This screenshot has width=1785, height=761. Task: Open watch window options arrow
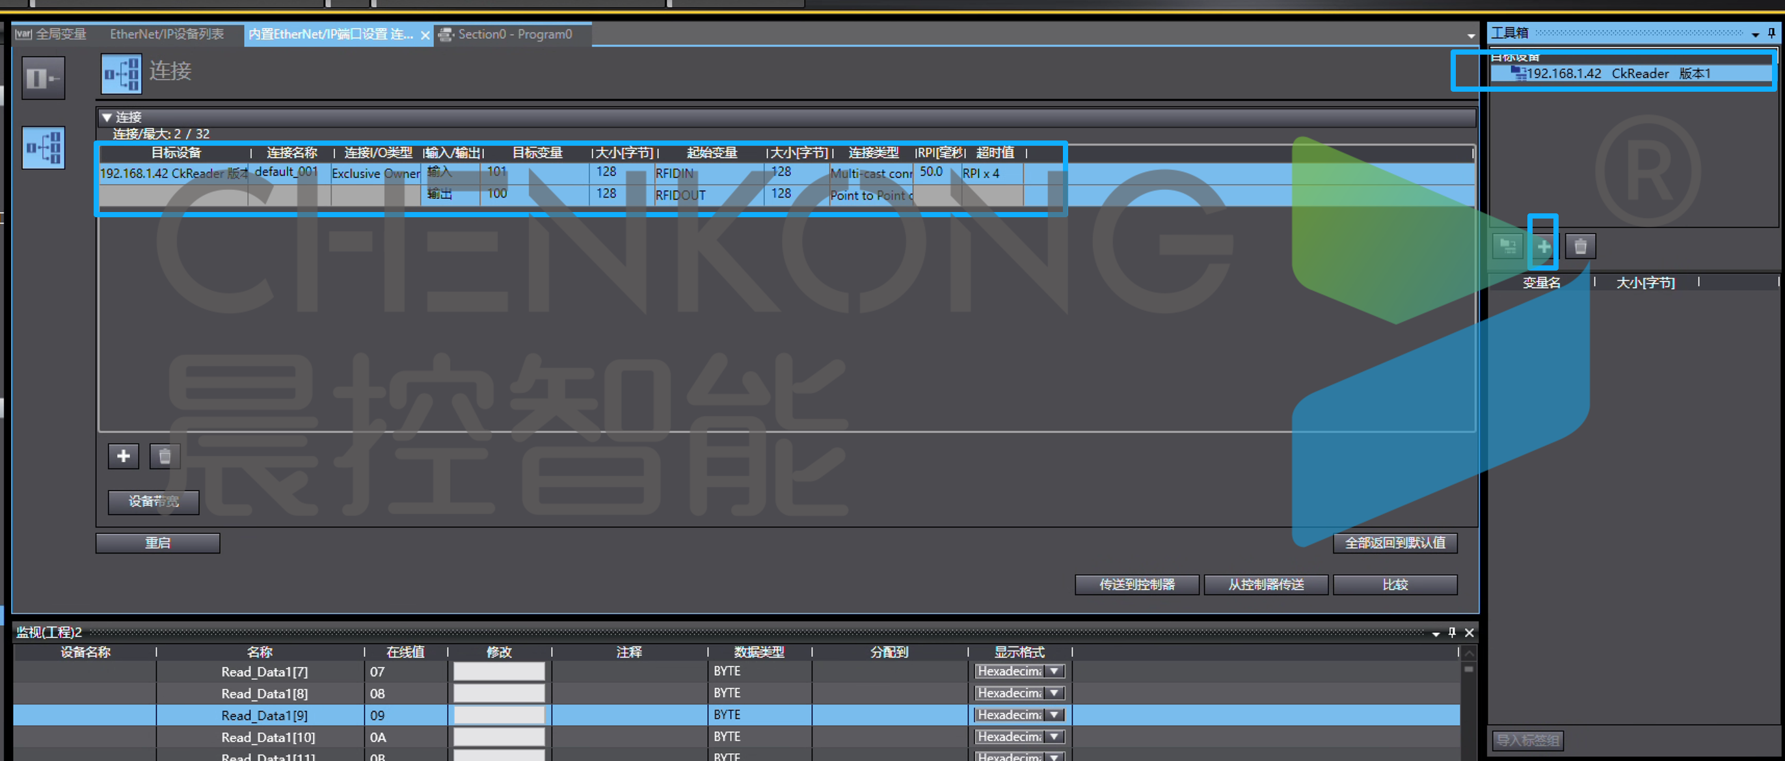[1435, 634]
